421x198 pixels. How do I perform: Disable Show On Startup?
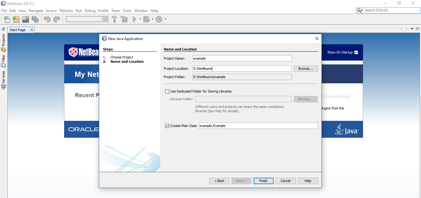click(356, 52)
